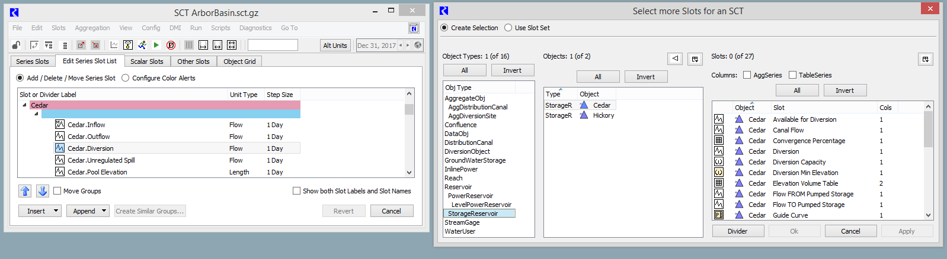
Task: Open the Append dropdown button
Action: tap(88, 211)
